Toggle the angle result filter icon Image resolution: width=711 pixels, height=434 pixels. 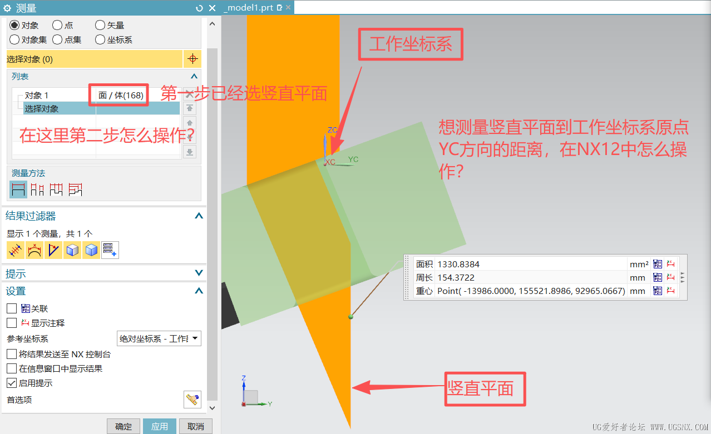pyautogui.click(x=53, y=250)
